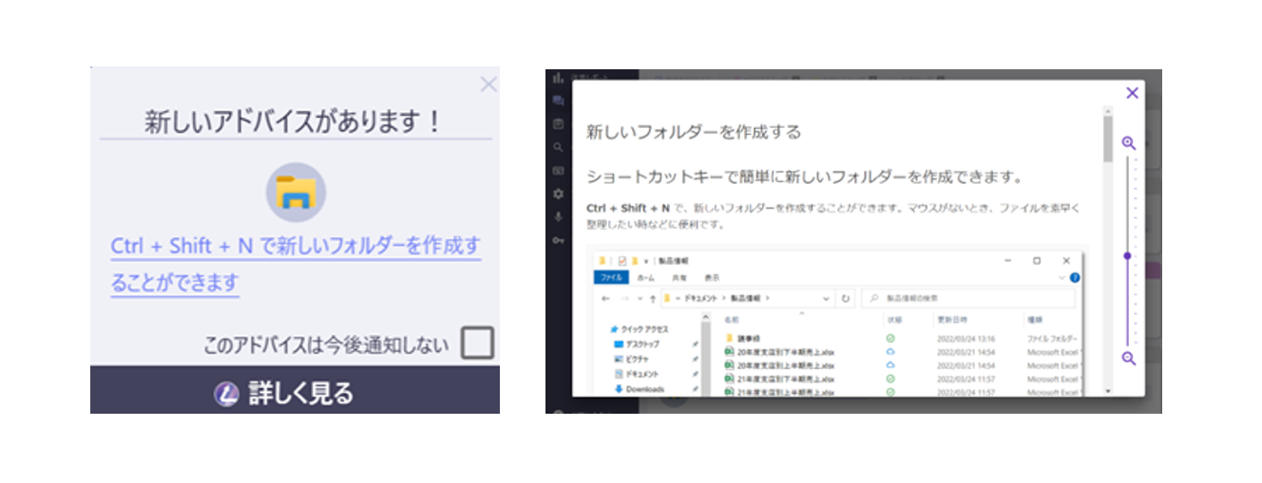This screenshot has height=483, width=1262.
Task: Select the 表示 tab in Explorer screenshot
Action: (x=712, y=278)
